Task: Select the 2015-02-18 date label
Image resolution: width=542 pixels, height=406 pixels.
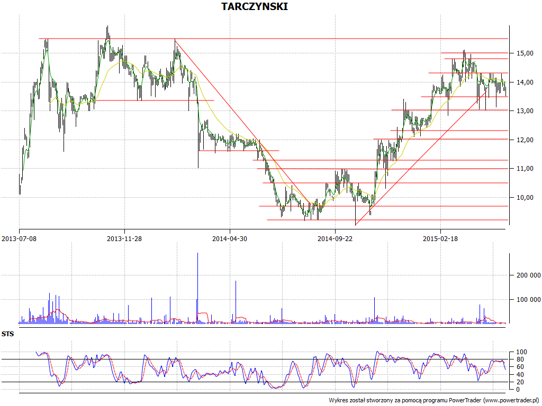Action: coord(440,238)
